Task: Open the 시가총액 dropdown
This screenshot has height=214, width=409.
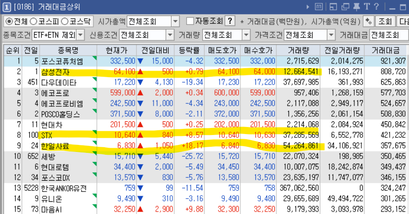Action: pyautogui.click(x=175, y=22)
